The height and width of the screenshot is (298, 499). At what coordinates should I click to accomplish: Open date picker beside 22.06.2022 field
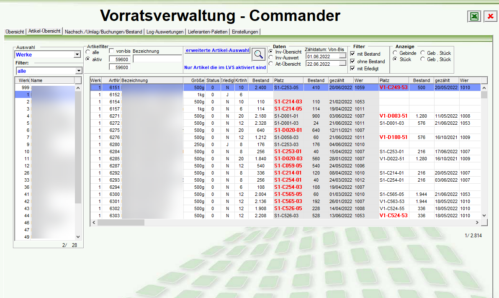[343, 64]
